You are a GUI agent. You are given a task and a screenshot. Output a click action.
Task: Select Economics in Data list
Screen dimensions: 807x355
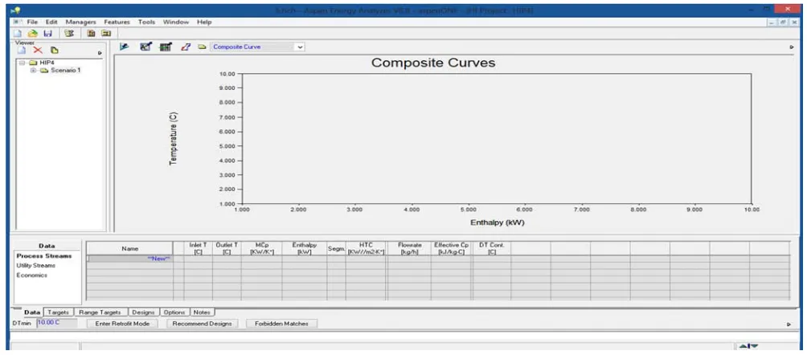(31, 275)
